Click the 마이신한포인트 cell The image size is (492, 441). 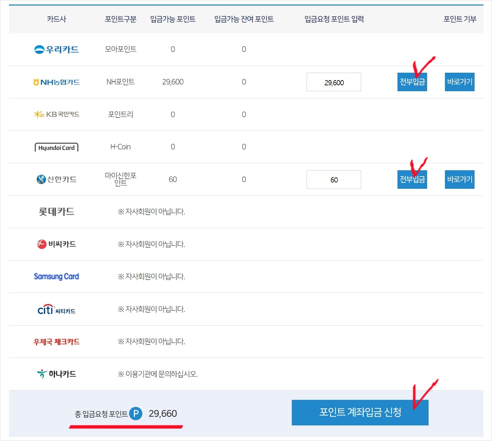click(x=120, y=179)
